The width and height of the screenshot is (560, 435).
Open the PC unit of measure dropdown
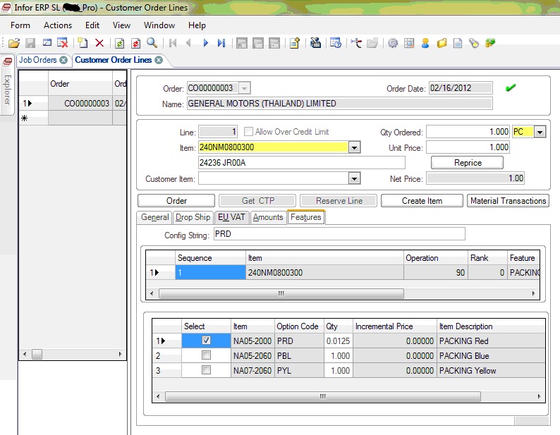click(540, 132)
